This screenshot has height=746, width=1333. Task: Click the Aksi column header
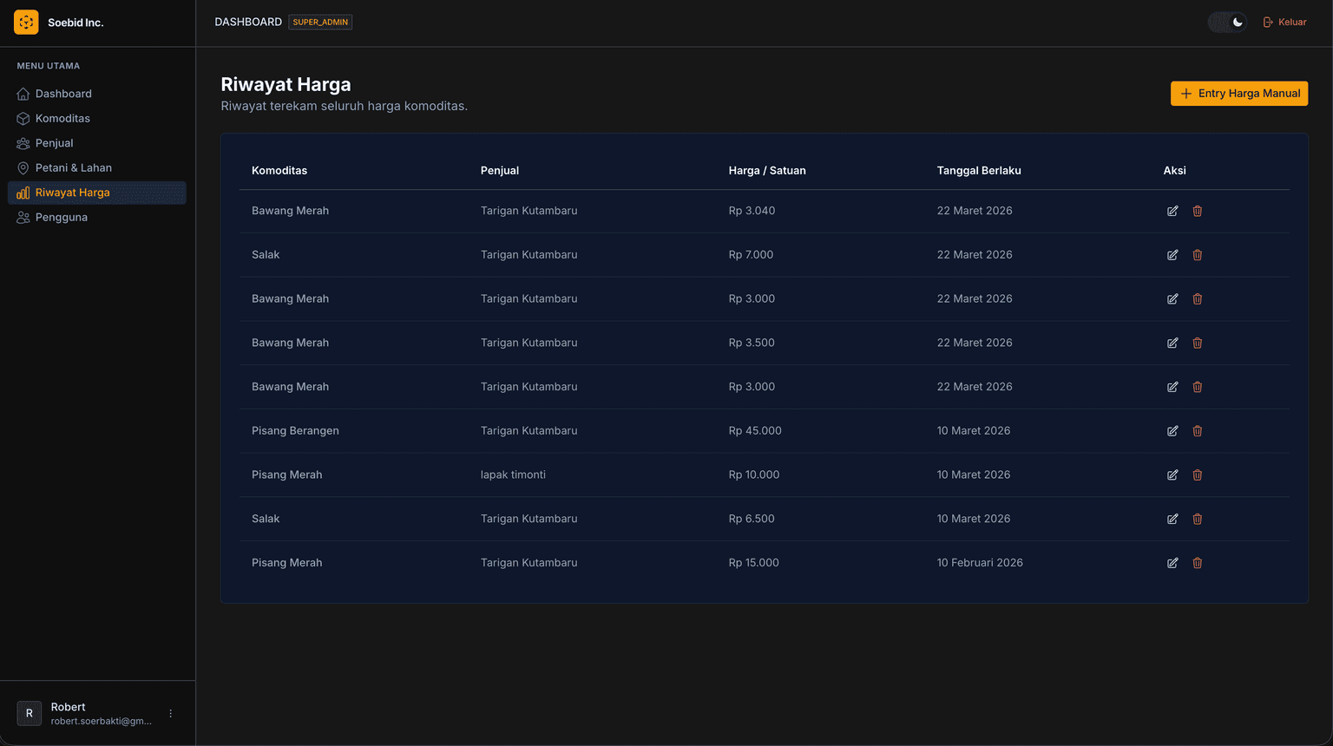click(1175, 171)
